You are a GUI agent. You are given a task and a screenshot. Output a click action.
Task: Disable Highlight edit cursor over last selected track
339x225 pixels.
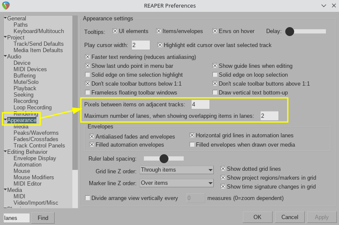pyautogui.click(x=160, y=45)
